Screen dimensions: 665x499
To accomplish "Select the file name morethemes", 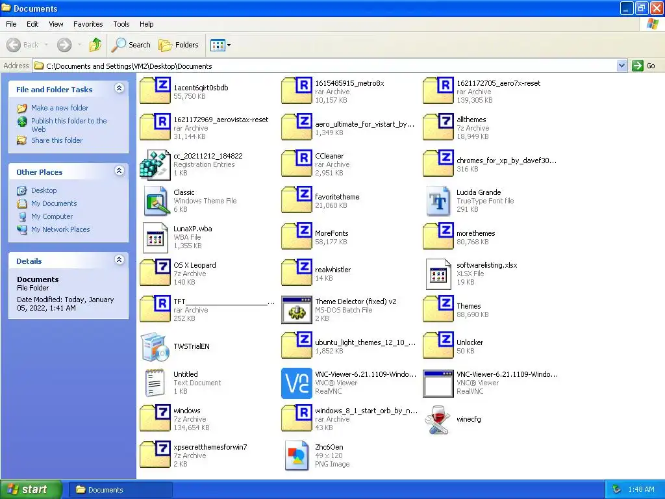I will click(x=476, y=233).
